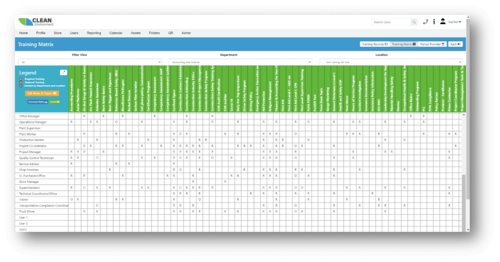Open the Location dropdown
Screen dimensions: 500x262
point(390,62)
